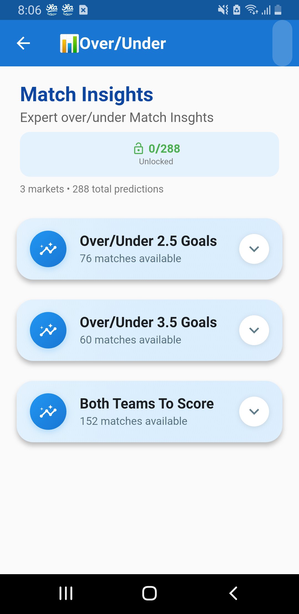Tap the round icon on Over/Under 3.5 Goals
Image resolution: width=299 pixels, height=614 pixels.
pyautogui.click(x=48, y=330)
